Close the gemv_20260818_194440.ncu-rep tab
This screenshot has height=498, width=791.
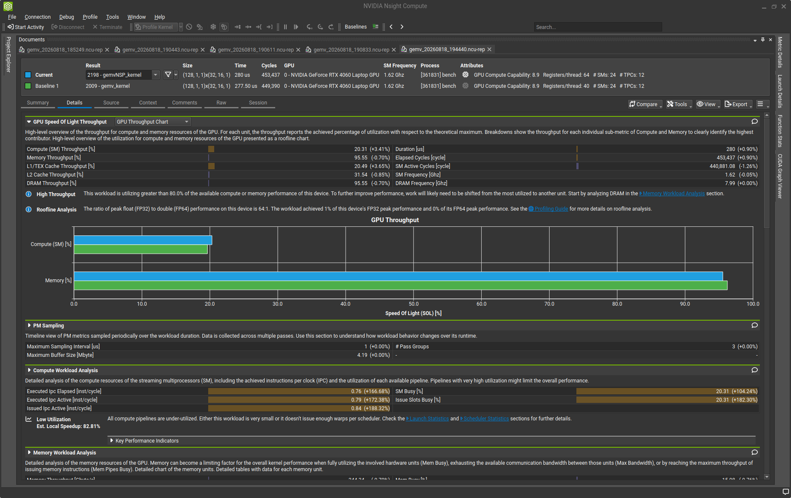(x=489, y=49)
